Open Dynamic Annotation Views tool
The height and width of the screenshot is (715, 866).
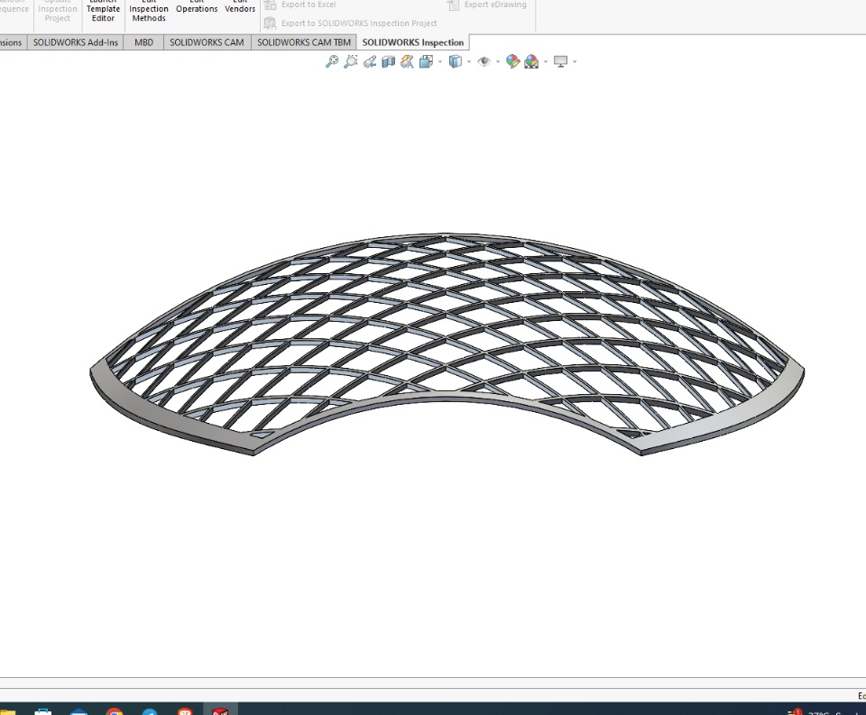tap(407, 61)
